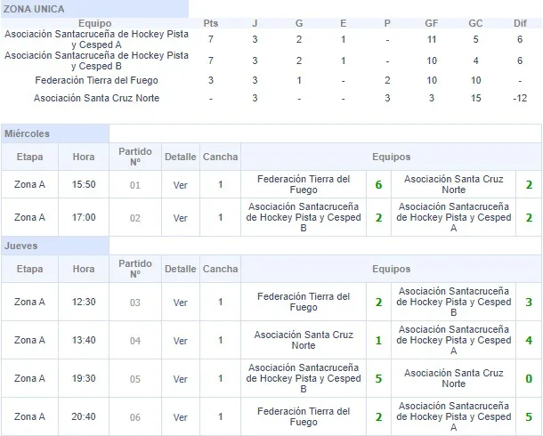
Task: Open Ver link in match 04 row
Action: [x=180, y=341]
